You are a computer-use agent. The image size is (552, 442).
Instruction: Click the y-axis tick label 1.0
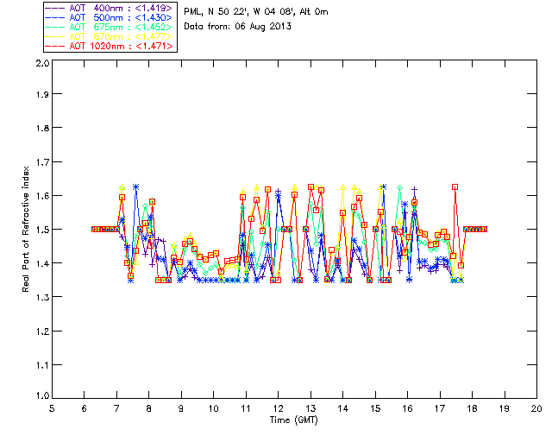tap(42, 395)
